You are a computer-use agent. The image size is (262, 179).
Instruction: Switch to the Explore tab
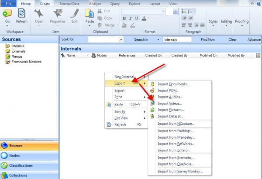134,4
